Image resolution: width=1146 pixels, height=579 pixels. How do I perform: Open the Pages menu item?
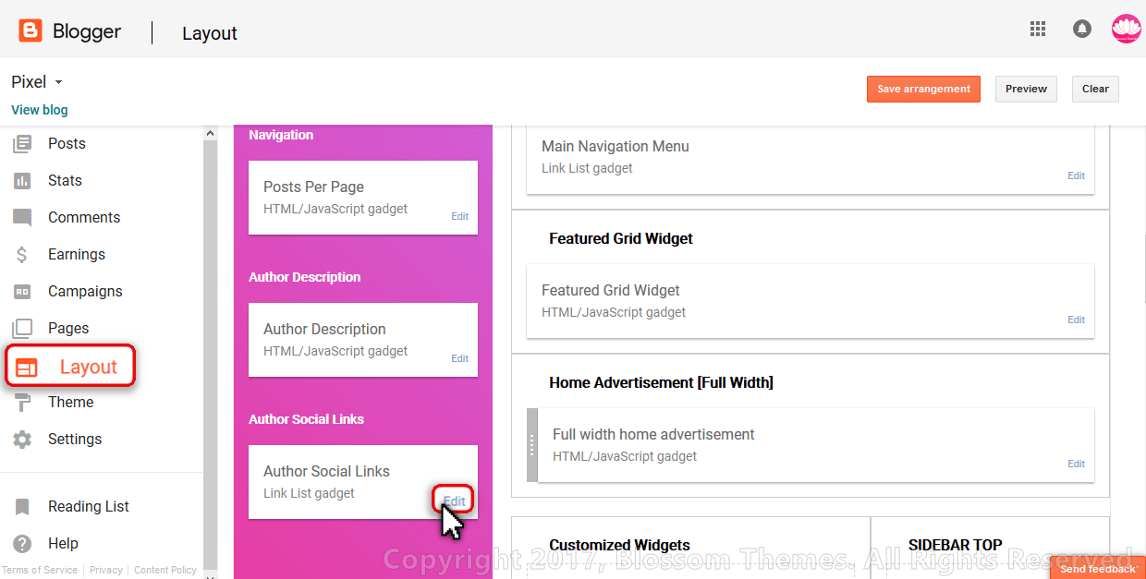[68, 329]
